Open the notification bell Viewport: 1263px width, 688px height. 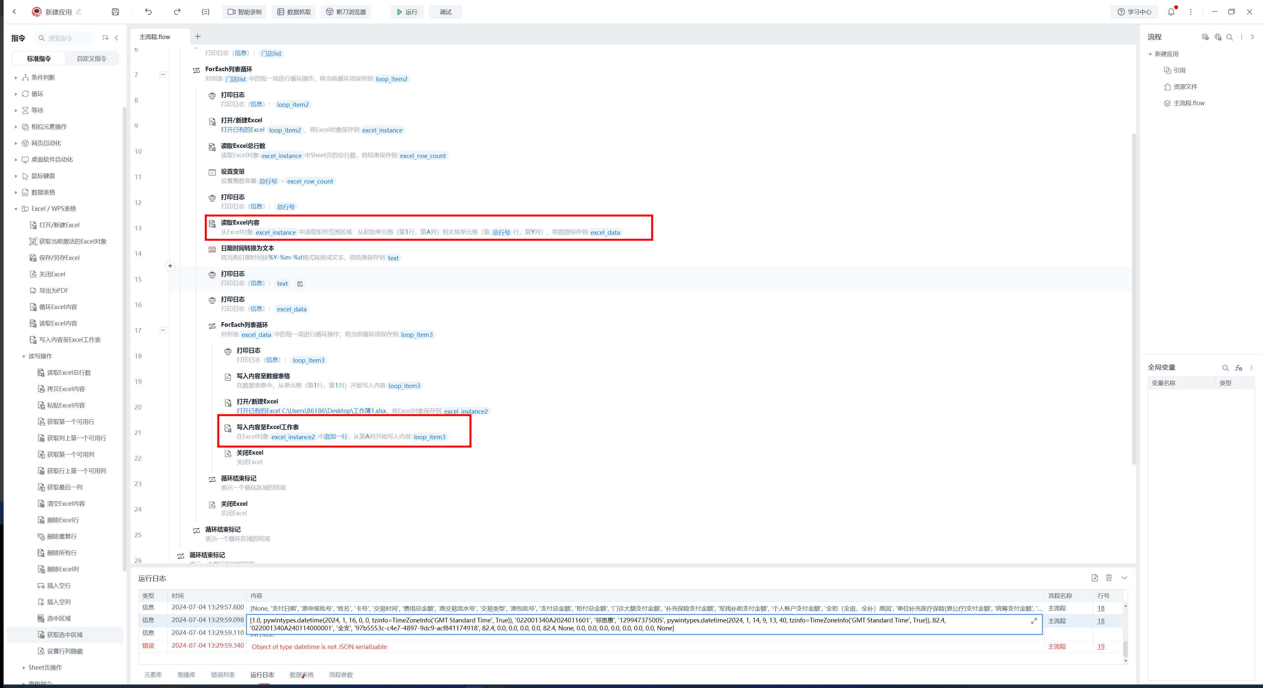(x=1171, y=12)
